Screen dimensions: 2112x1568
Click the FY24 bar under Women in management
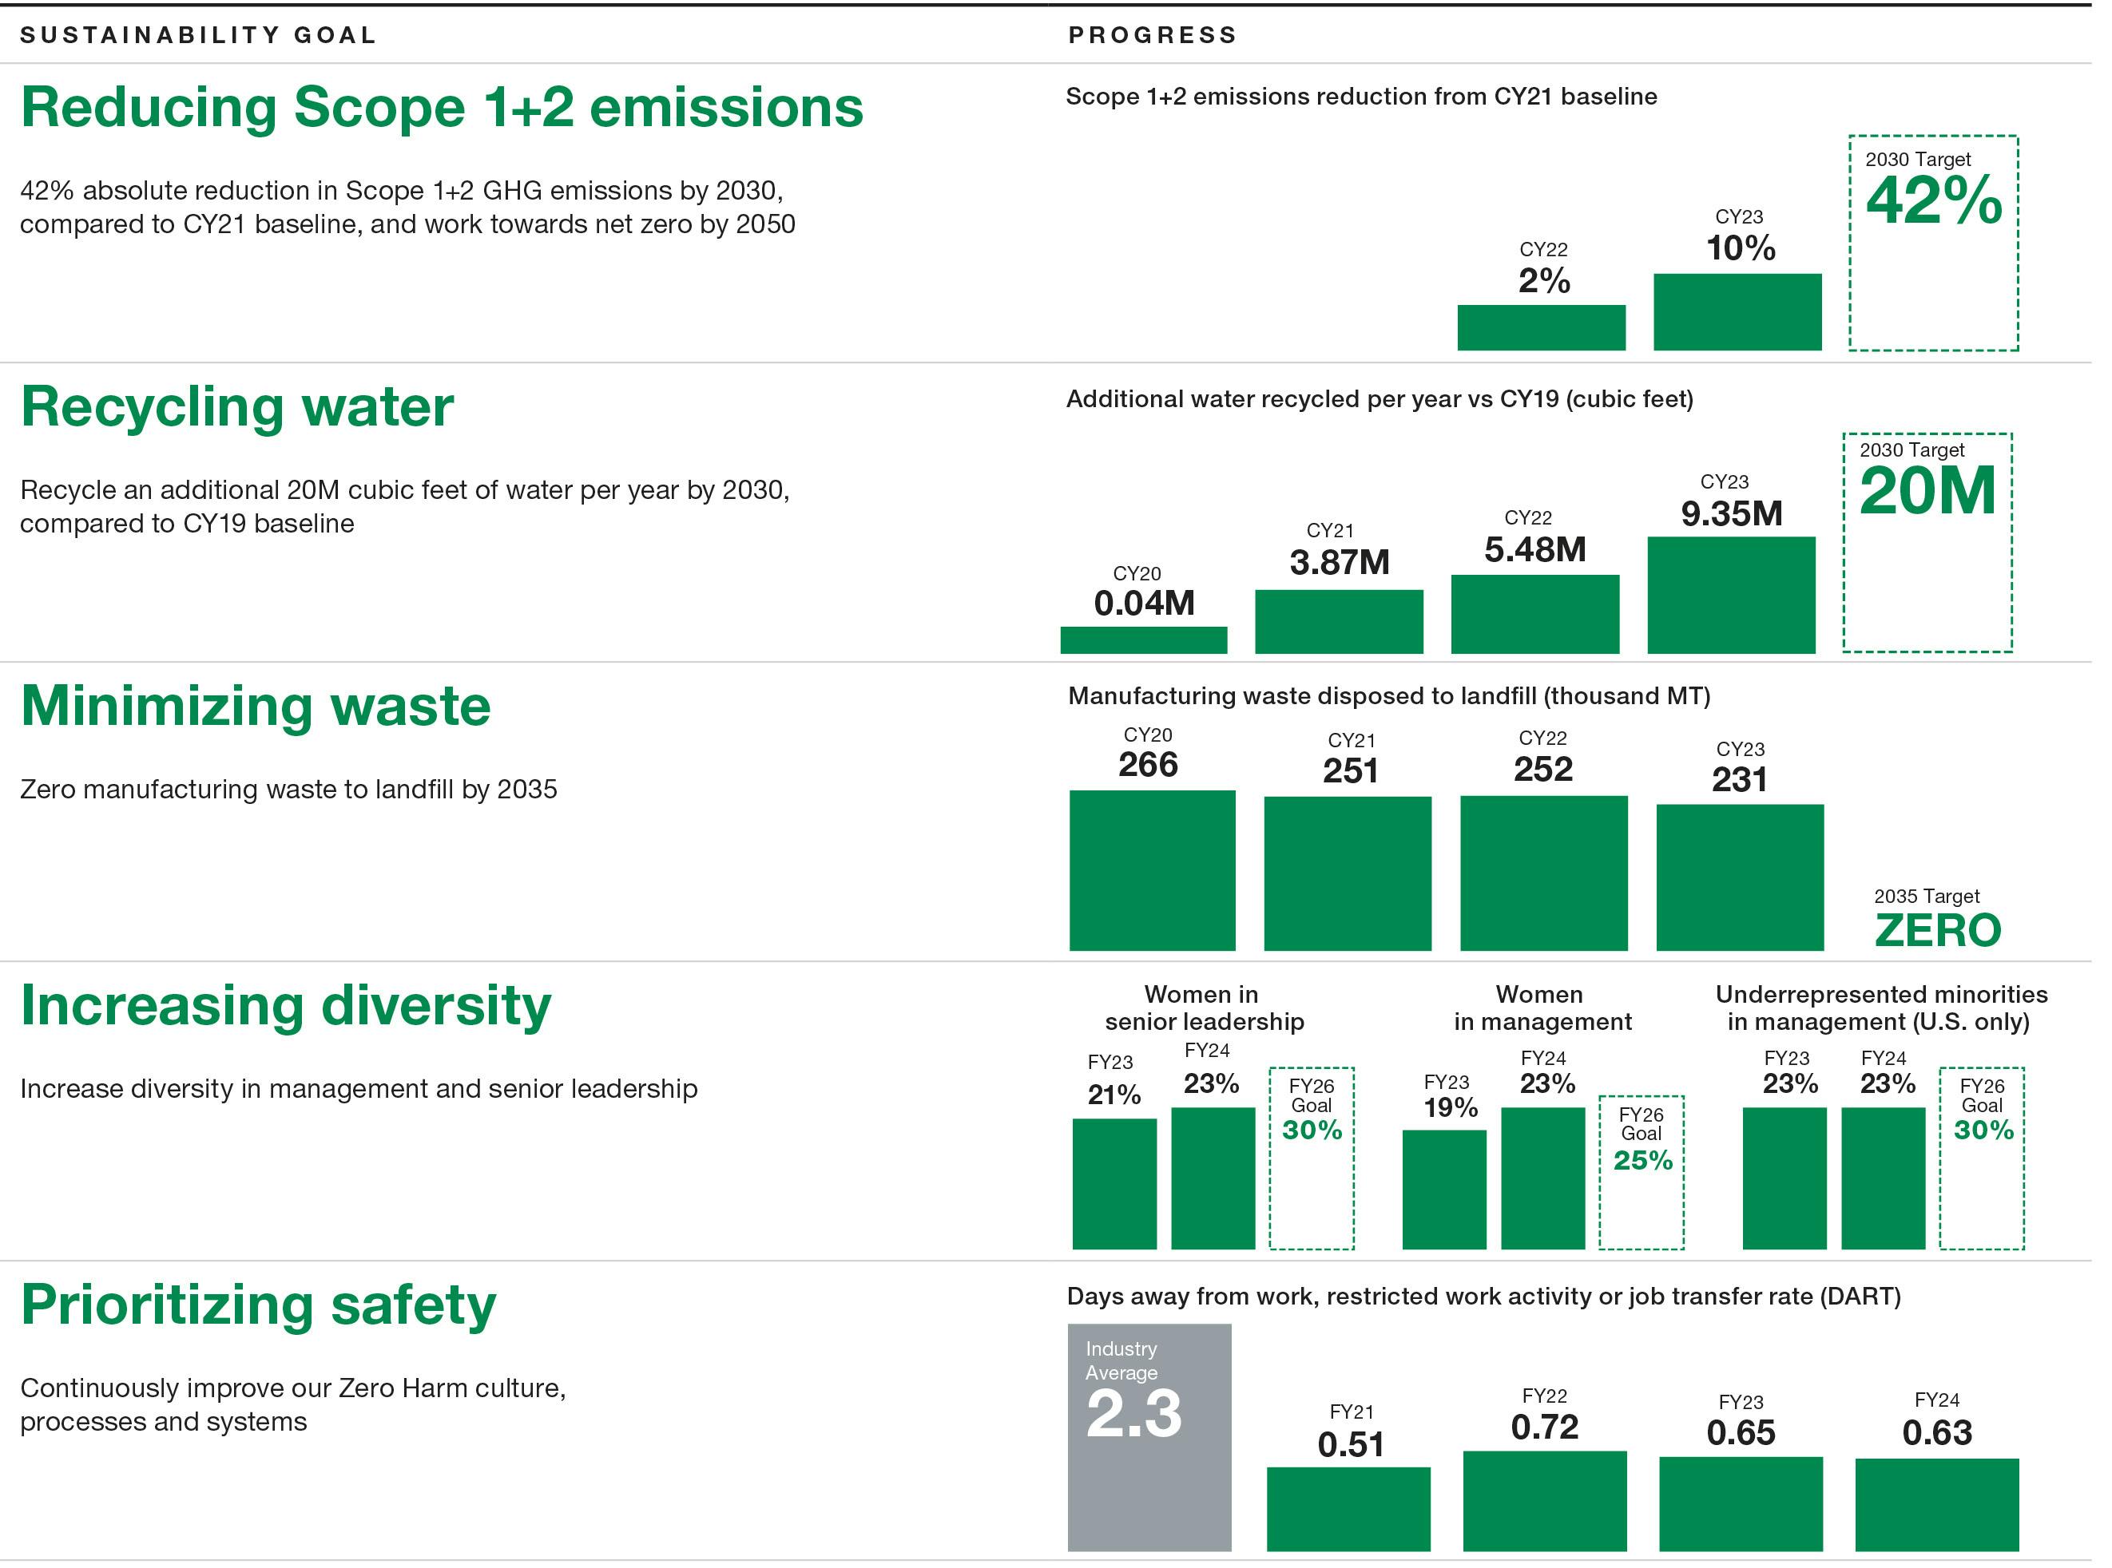click(1543, 1178)
